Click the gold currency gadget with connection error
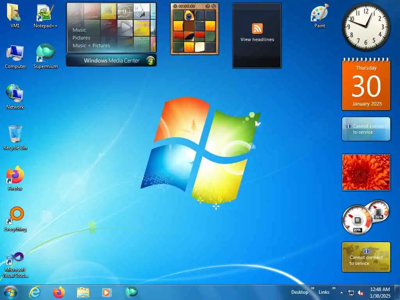 pyautogui.click(x=366, y=257)
